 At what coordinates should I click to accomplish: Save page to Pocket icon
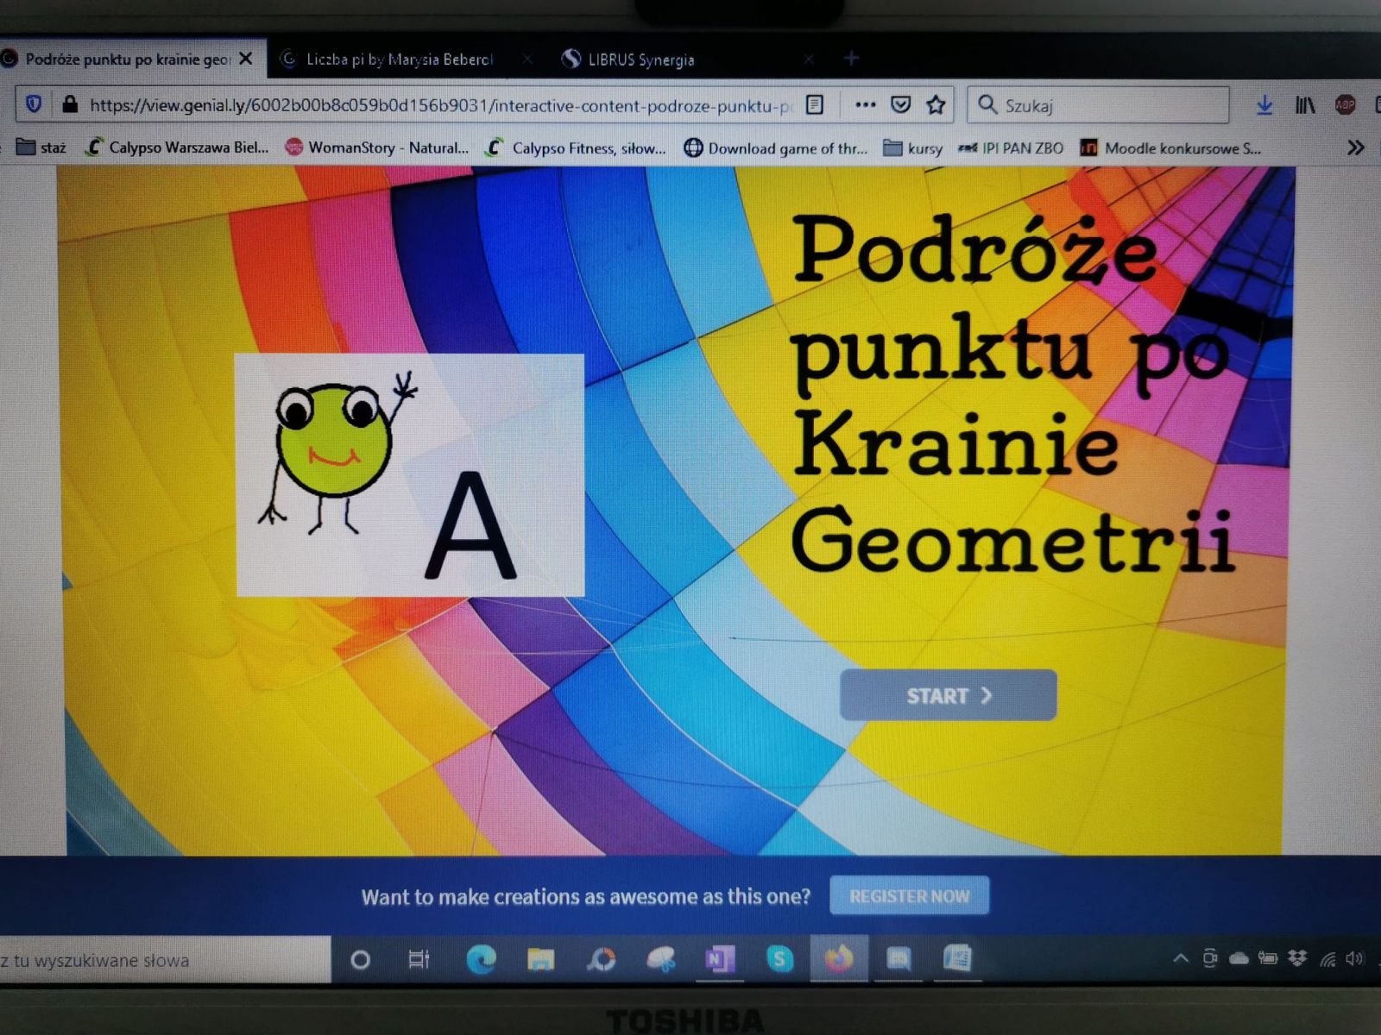tap(900, 105)
